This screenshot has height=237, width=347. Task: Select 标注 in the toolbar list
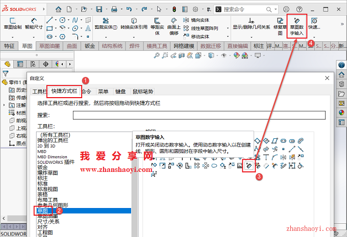pos(43,178)
